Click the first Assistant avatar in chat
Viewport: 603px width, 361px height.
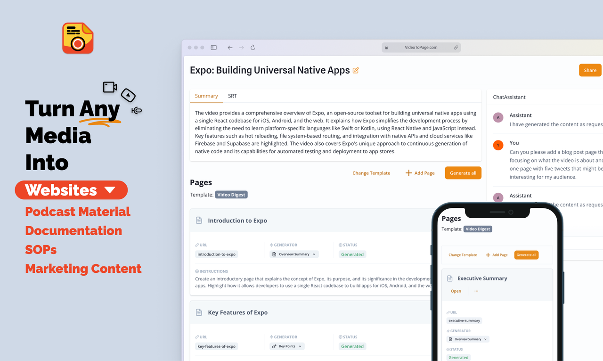498,117
